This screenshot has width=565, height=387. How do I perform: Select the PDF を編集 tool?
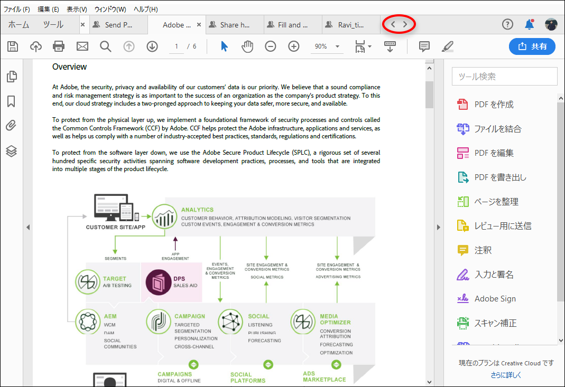(485, 153)
